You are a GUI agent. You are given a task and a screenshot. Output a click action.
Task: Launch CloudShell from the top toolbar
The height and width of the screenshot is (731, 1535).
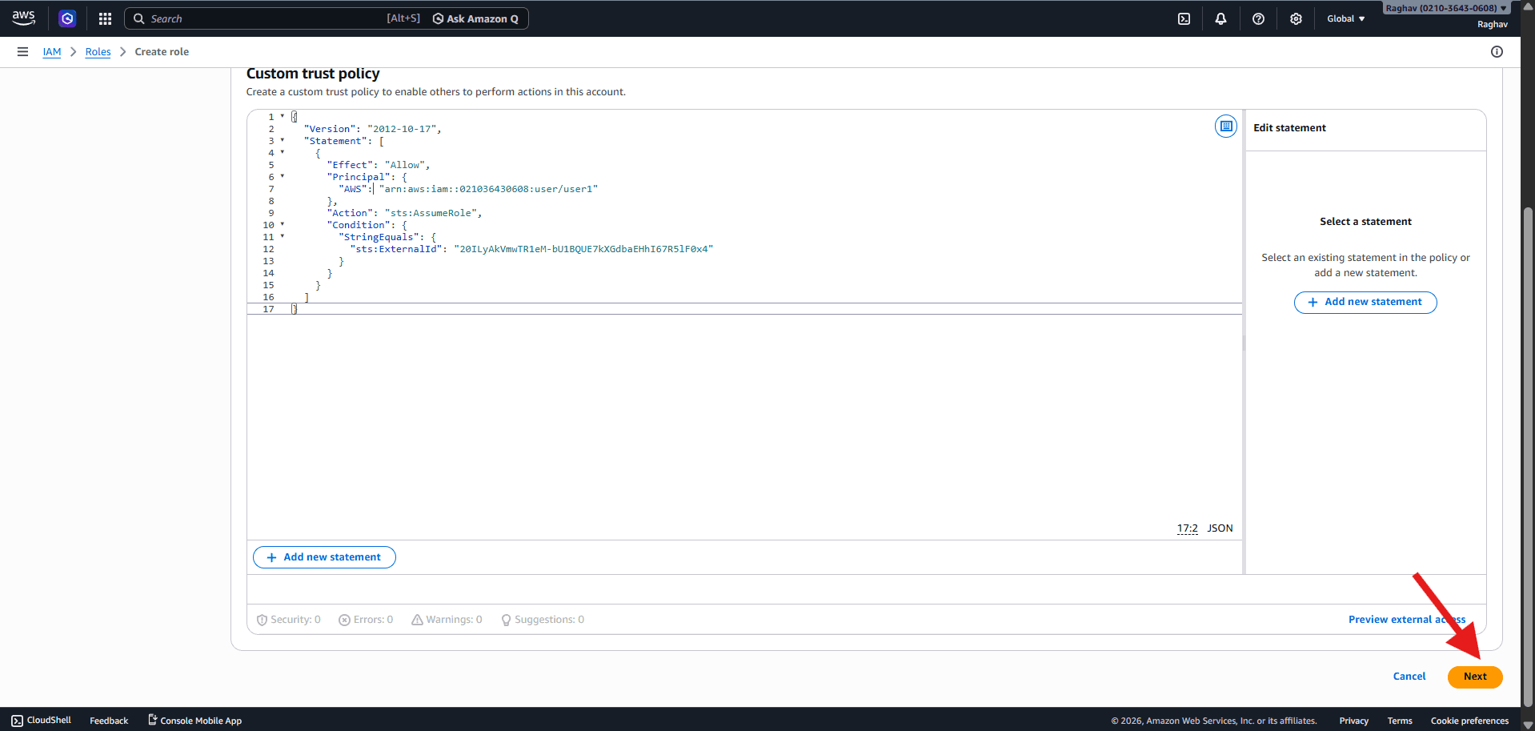[x=1184, y=18]
